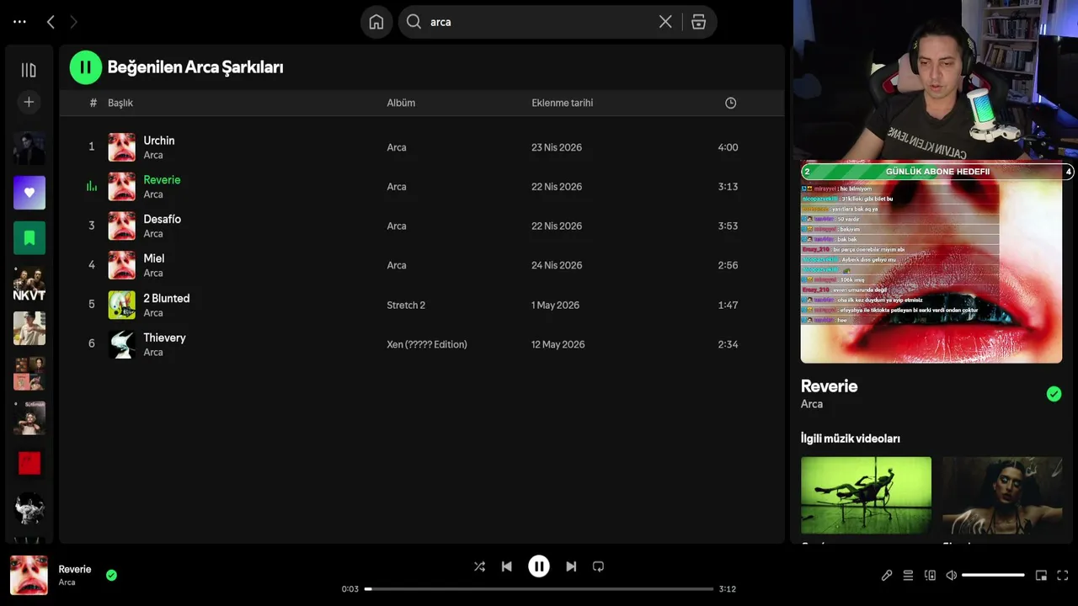Click the duration '1:47' of 2 Blunted

point(728,305)
